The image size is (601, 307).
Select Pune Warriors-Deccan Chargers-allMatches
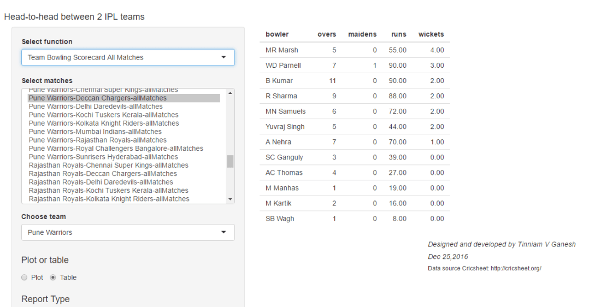click(x=97, y=98)
